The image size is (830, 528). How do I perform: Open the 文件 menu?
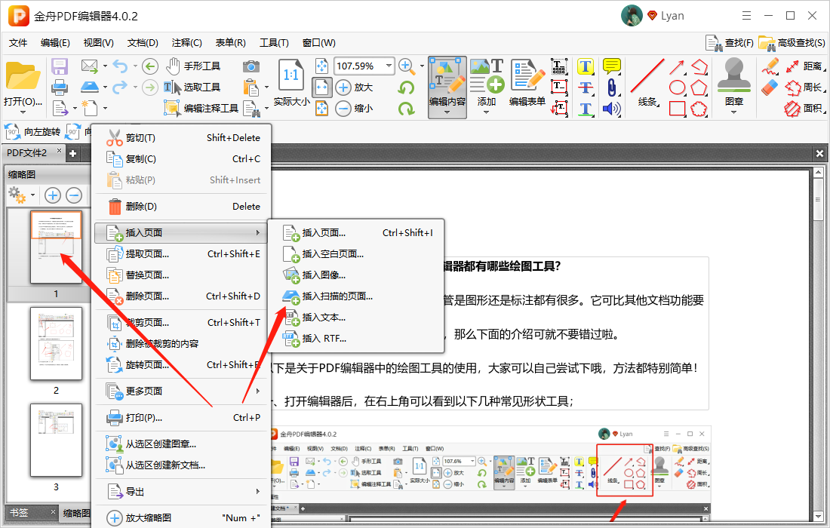point(18,43)
